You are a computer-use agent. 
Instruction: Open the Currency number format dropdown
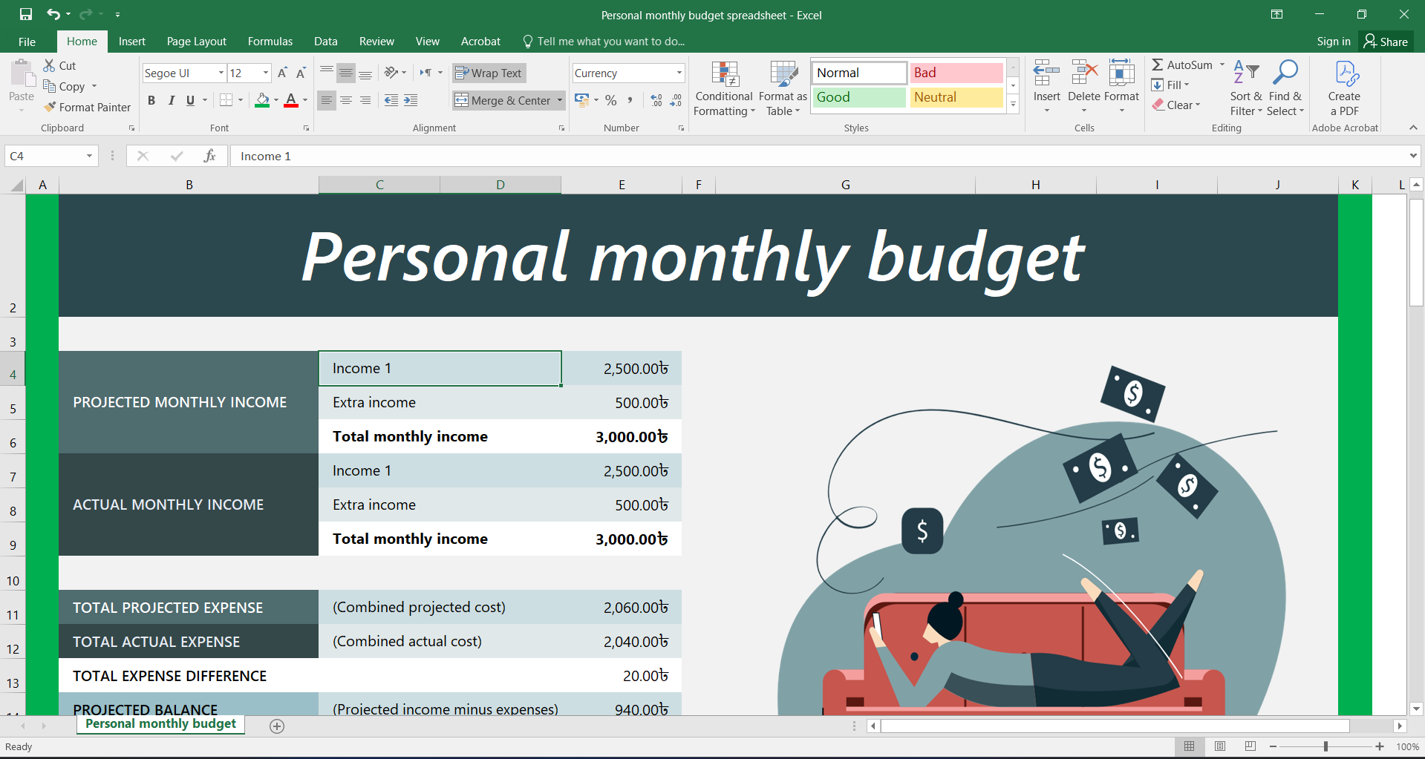679,73
